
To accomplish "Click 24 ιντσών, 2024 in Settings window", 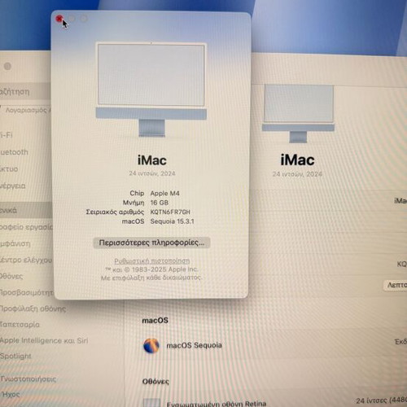I will click(x=297, y=174).
